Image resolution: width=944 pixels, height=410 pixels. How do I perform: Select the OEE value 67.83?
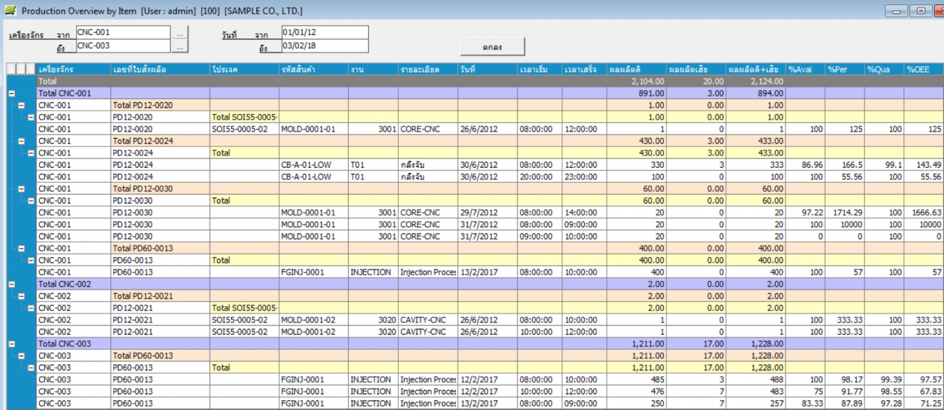click(x=923, y=392)
